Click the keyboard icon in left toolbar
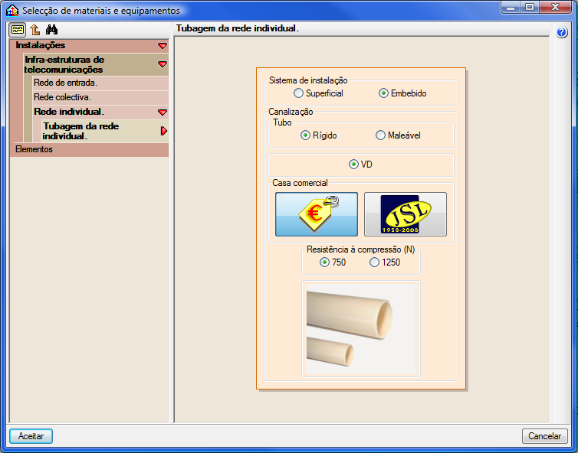The width and height of the screenshot is (578, 453). pos(18,30)
